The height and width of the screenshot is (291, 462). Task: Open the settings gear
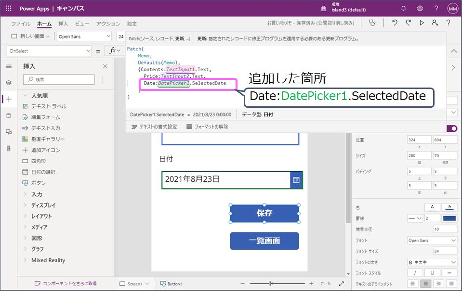point(420,9)
